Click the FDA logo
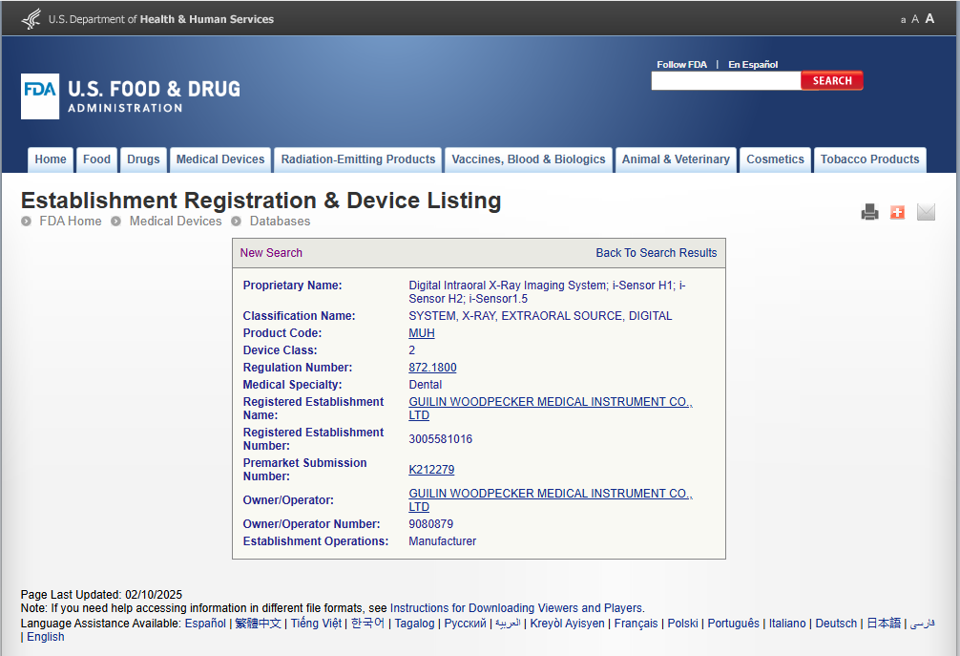Viewport: 960px width, 656px height. [x=40, y=96]
